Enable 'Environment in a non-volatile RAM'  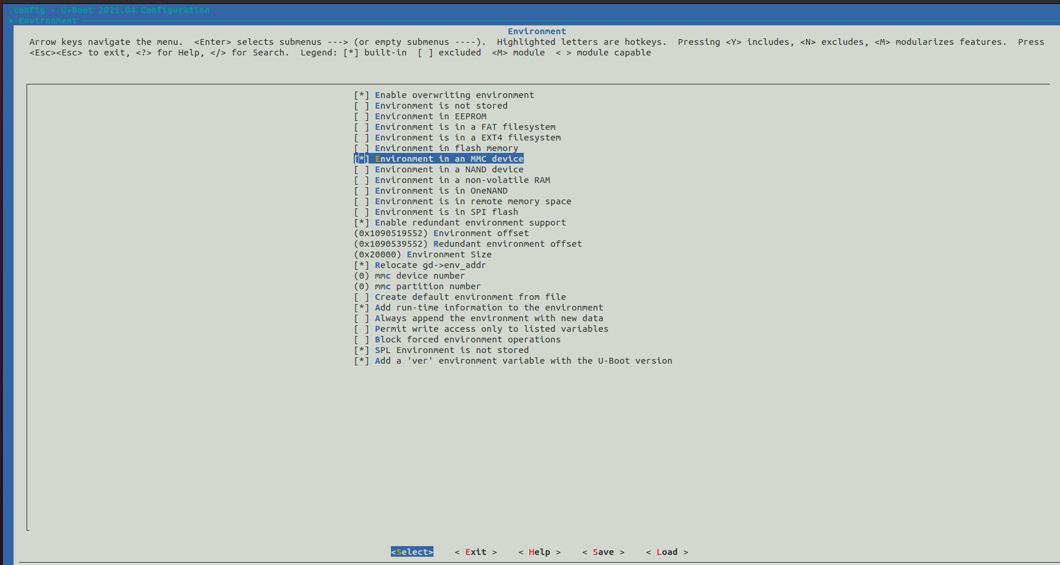coord(452,180)
